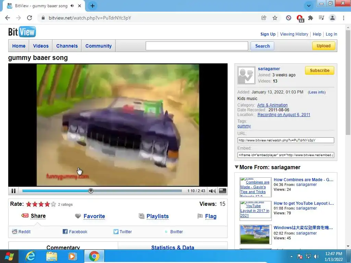Open the tab search dropdown arrow
Image resolution: width=351 pixels, height=263 pixels.
tap(309, 6)
